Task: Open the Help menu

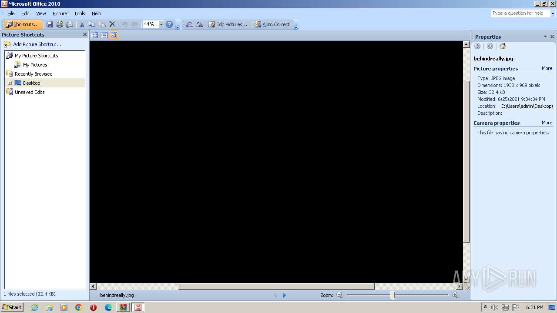Action: (97, 13)
